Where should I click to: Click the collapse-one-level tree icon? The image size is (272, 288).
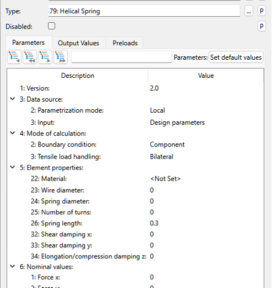pyautogui.click(x=15, y=57)
